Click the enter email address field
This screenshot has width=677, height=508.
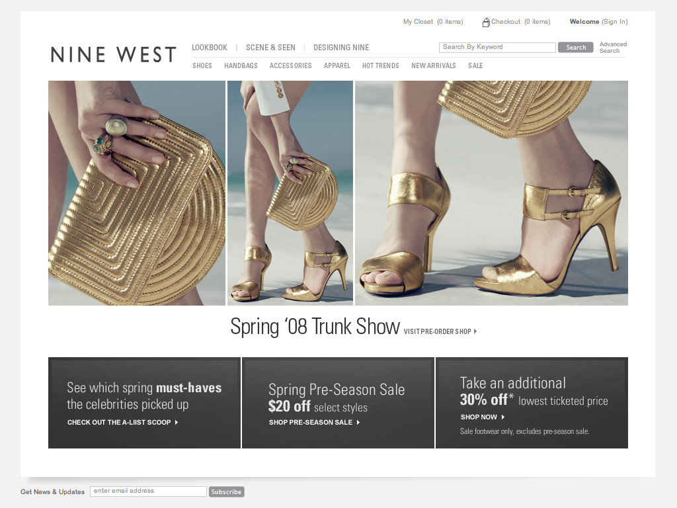click(x=148, y=491)
